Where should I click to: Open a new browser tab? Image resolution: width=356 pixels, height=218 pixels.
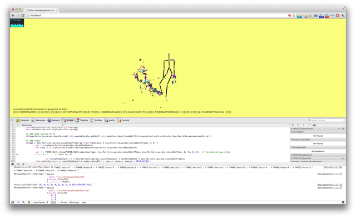coord(62,11)
